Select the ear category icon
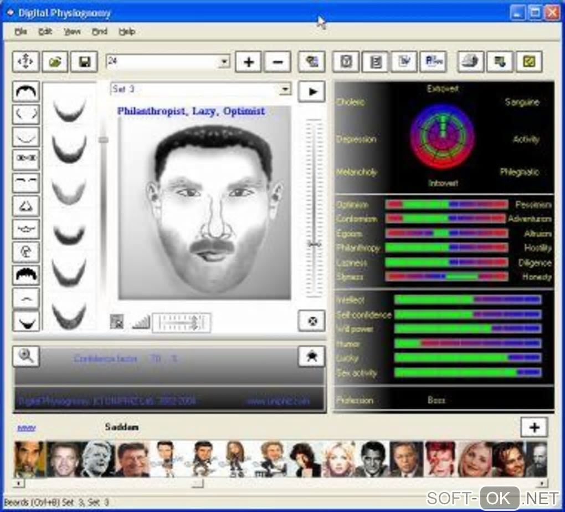565x512 pixels. (x=25, y=251)
